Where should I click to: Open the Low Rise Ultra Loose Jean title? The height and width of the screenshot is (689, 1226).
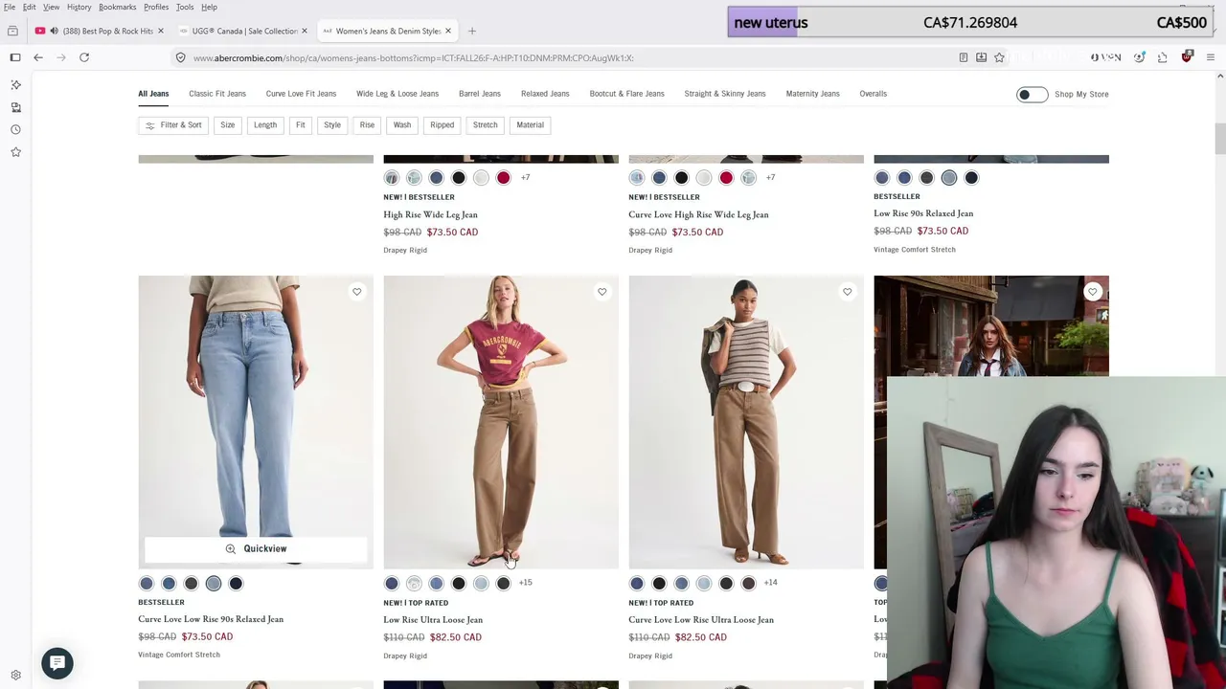pyautogui.click(x=433, y=619)
